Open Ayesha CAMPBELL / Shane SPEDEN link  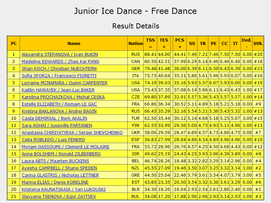pyautogui.click(x=59, y=168)
